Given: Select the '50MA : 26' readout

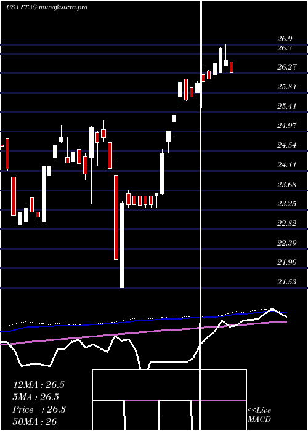Looking at the screenshot, I should click(34, 422).
